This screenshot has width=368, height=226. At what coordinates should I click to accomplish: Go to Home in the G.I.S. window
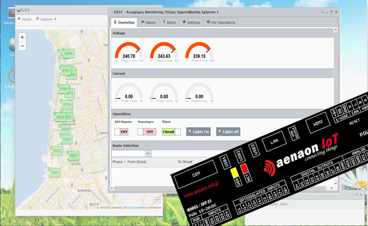(24, 19)
